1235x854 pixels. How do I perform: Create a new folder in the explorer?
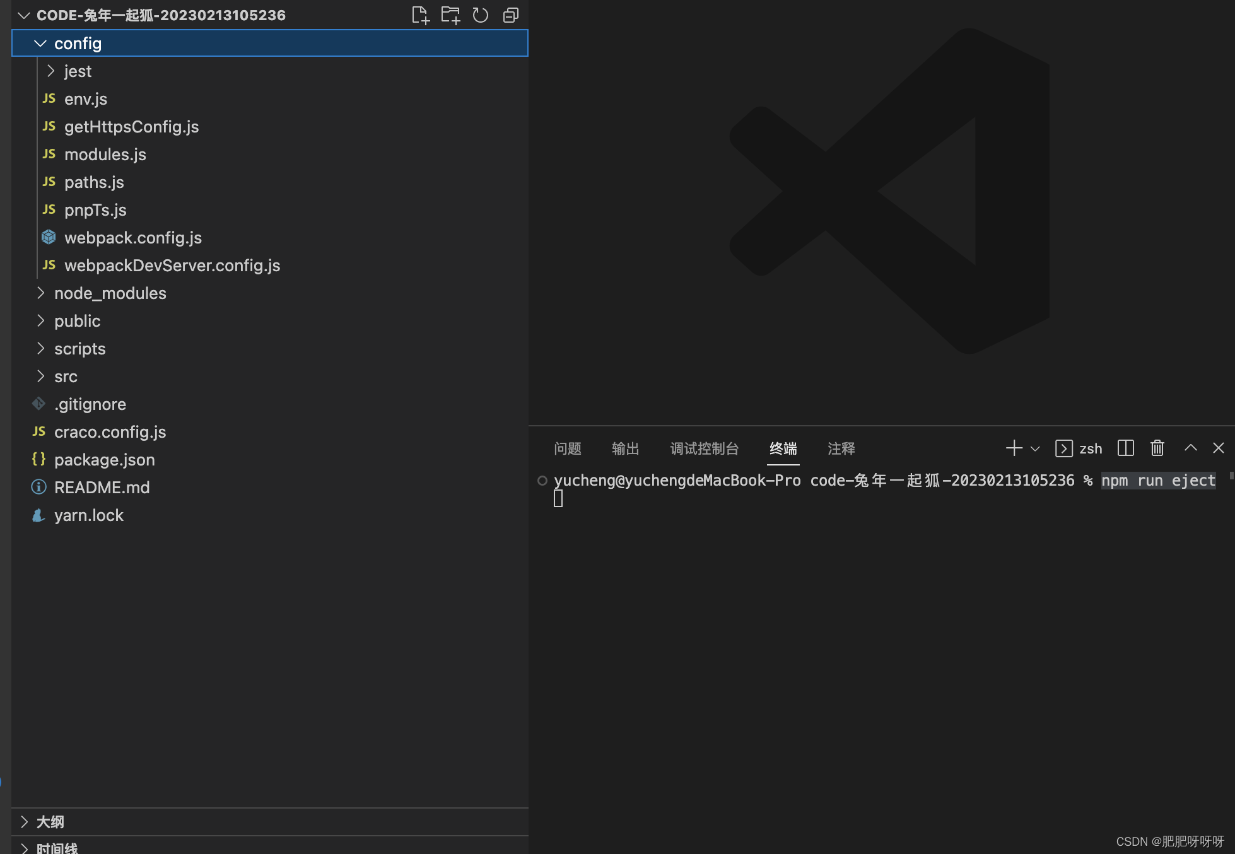click(x=450, y=15)
